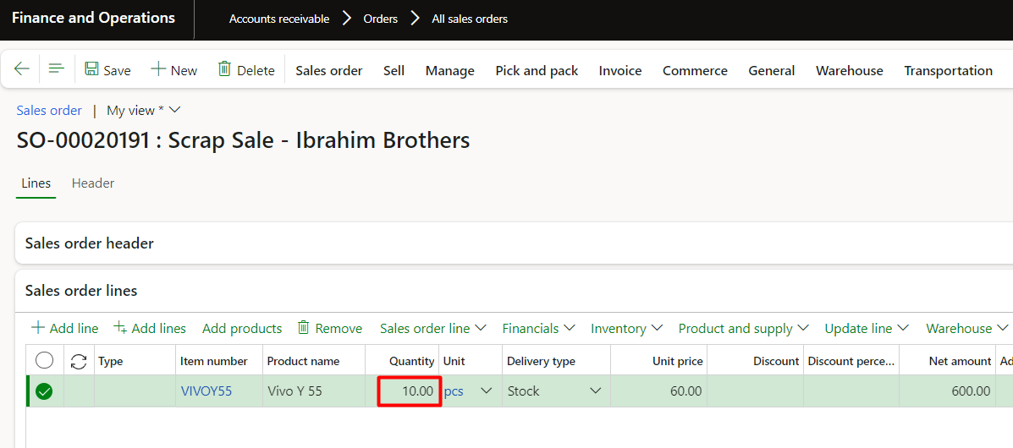Switch to the Header tab

[93, 183]
